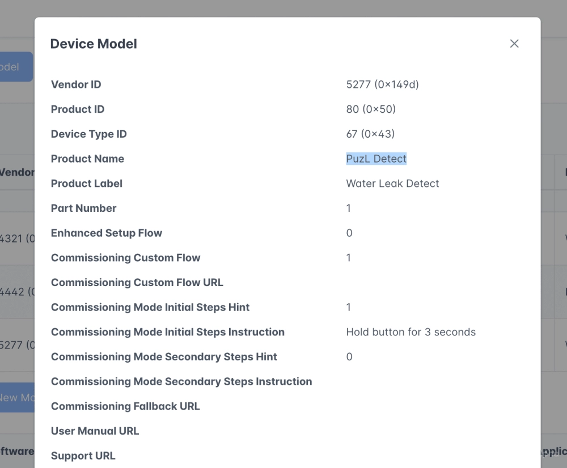Click the Device Type ID value 67 (0x43)
This screenshot has height=468, width=567.
pyautogui.click(x=370, y=134)
